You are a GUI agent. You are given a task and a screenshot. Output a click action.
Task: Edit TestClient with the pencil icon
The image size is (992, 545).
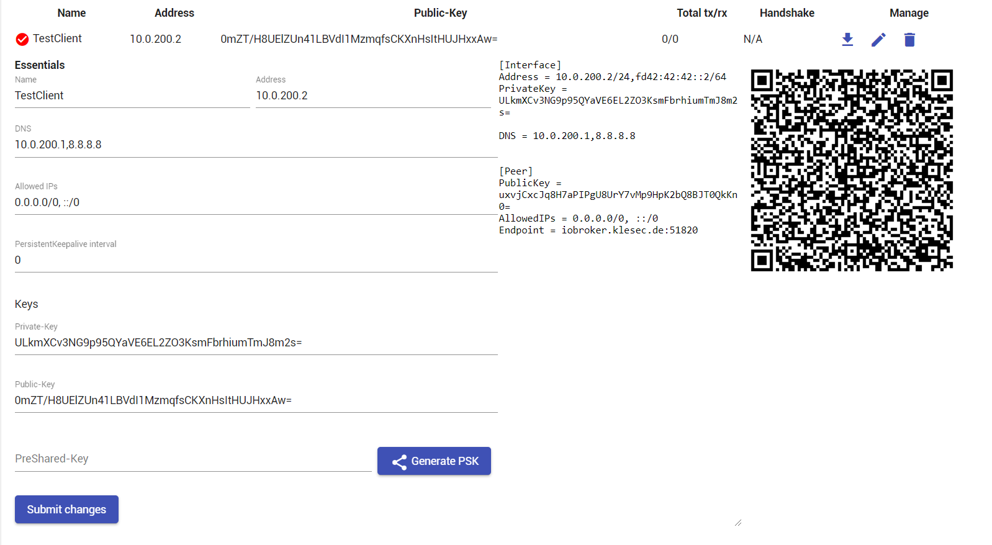[x=878, y=40]
